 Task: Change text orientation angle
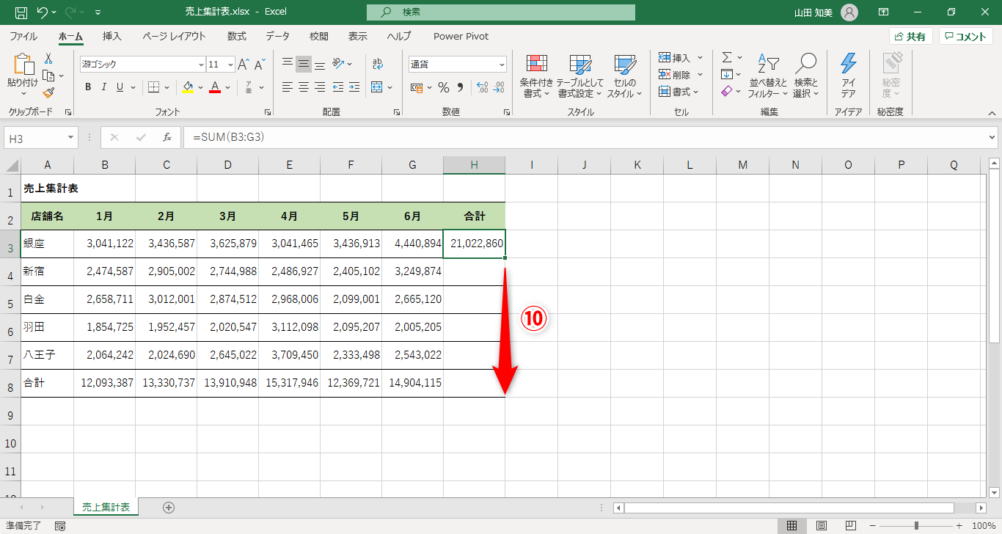[x=338, y=64]
